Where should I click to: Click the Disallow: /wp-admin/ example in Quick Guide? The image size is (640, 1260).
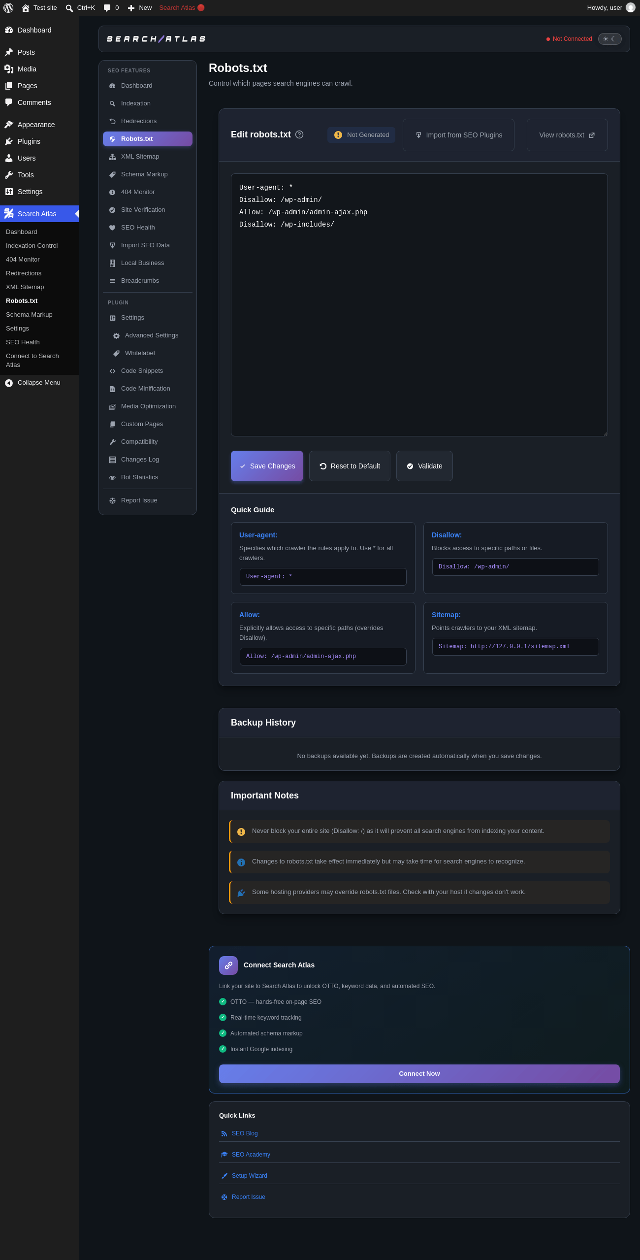(x=515, y=567)
